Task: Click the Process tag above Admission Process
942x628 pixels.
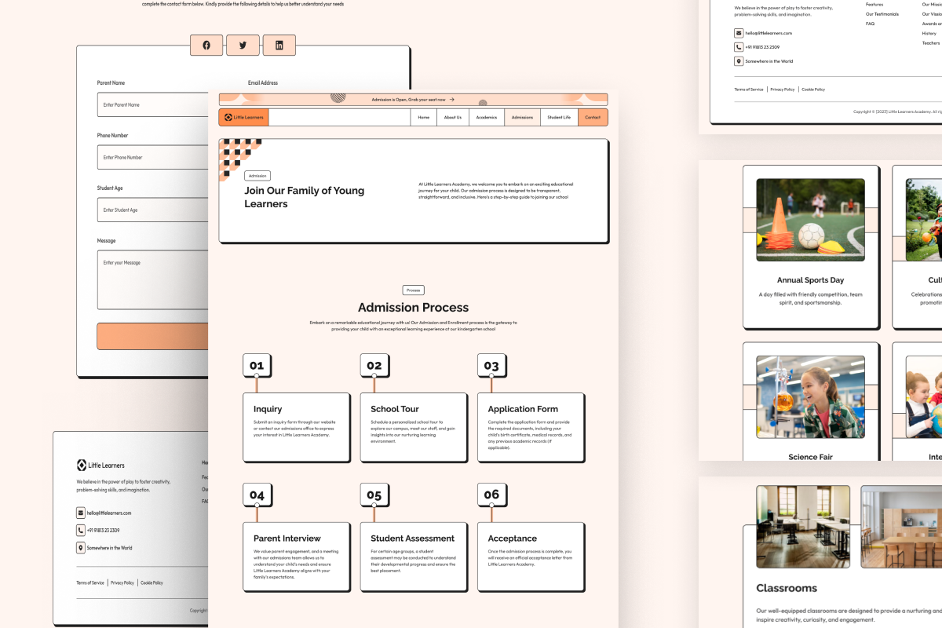Action: tap(414, 290)
